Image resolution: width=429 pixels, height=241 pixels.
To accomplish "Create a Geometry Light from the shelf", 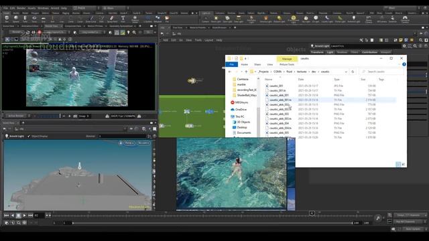I will click(251, 19).
